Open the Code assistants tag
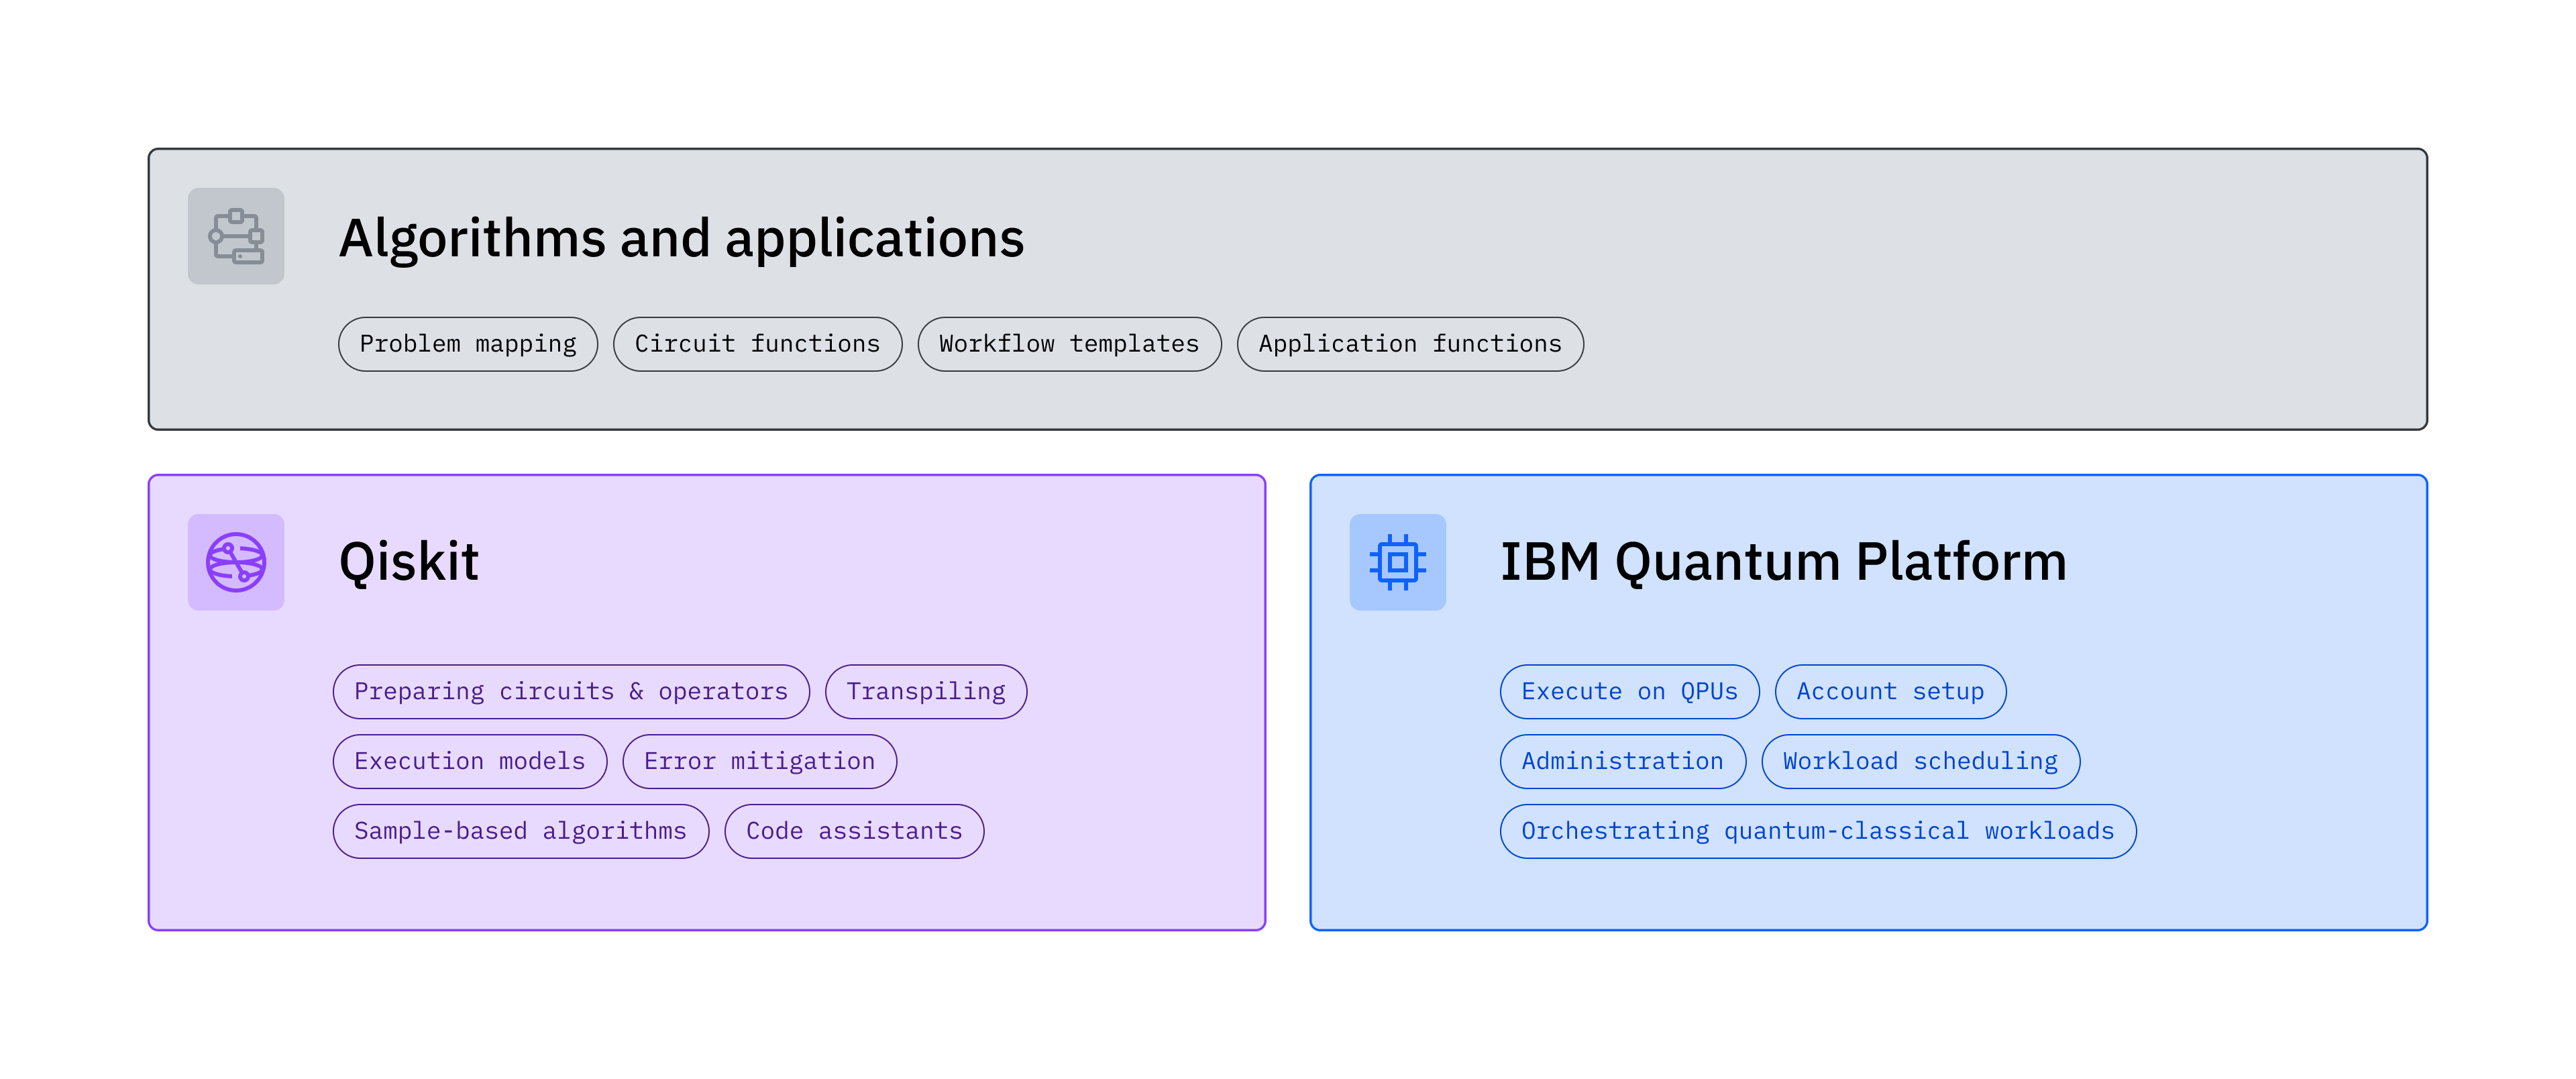The height and width of the screenshot is (1079, 2576). 854,831
